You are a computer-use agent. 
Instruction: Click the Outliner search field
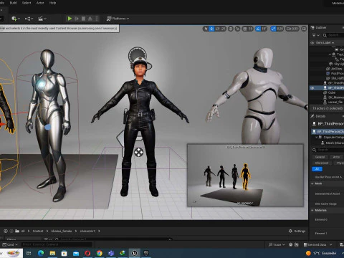pos(333,35)
